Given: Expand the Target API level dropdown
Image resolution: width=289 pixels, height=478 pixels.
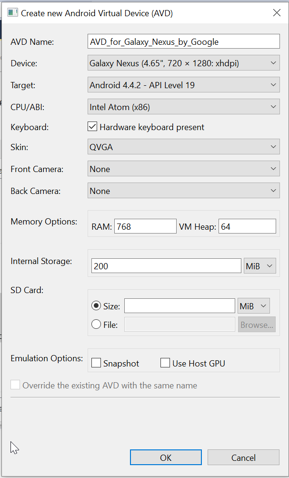Looking at the screenshot, I should tap(184, 85).
